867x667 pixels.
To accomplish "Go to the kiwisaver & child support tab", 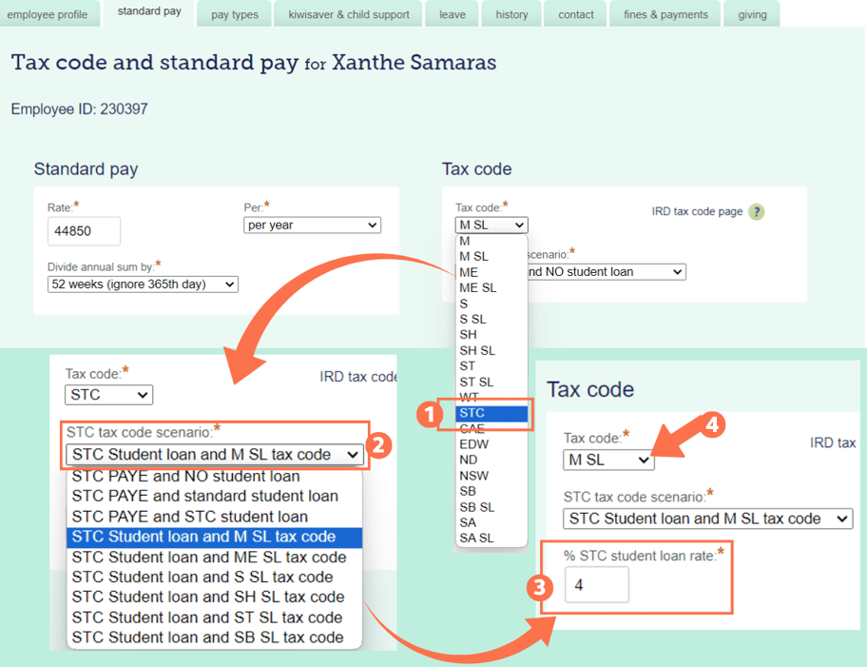I will pyautogui.click(x=348, y=14).
